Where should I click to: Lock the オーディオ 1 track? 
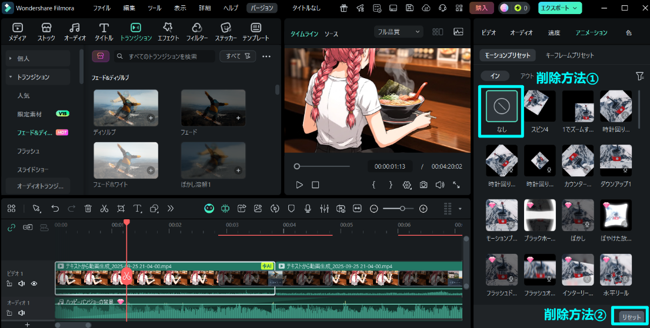9,313
